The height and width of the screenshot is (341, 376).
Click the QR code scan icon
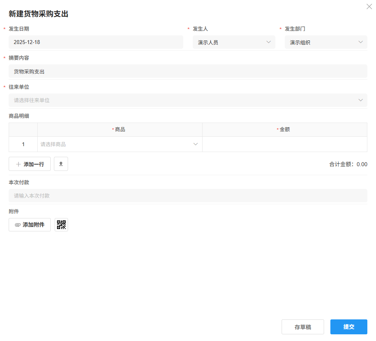point(61,224)
